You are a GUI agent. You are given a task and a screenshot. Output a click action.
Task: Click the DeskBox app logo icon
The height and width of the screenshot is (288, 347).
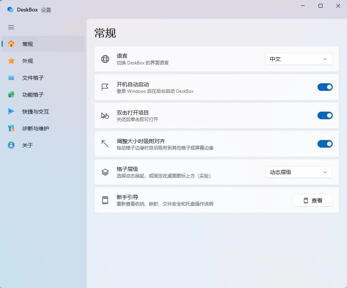[x=10, y=10]
